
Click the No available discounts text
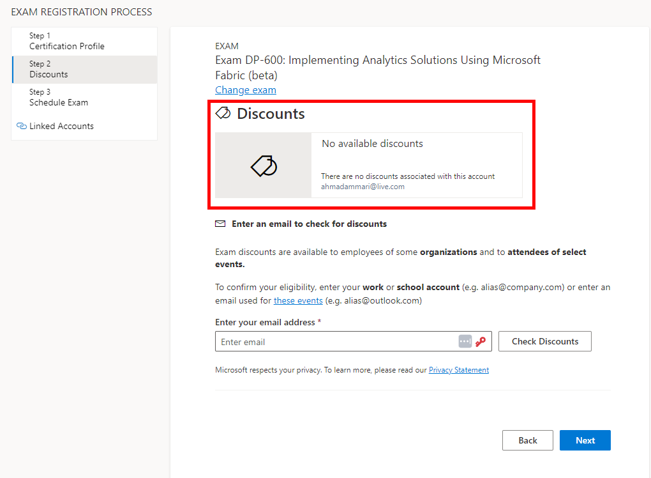[x=373, y=143]
